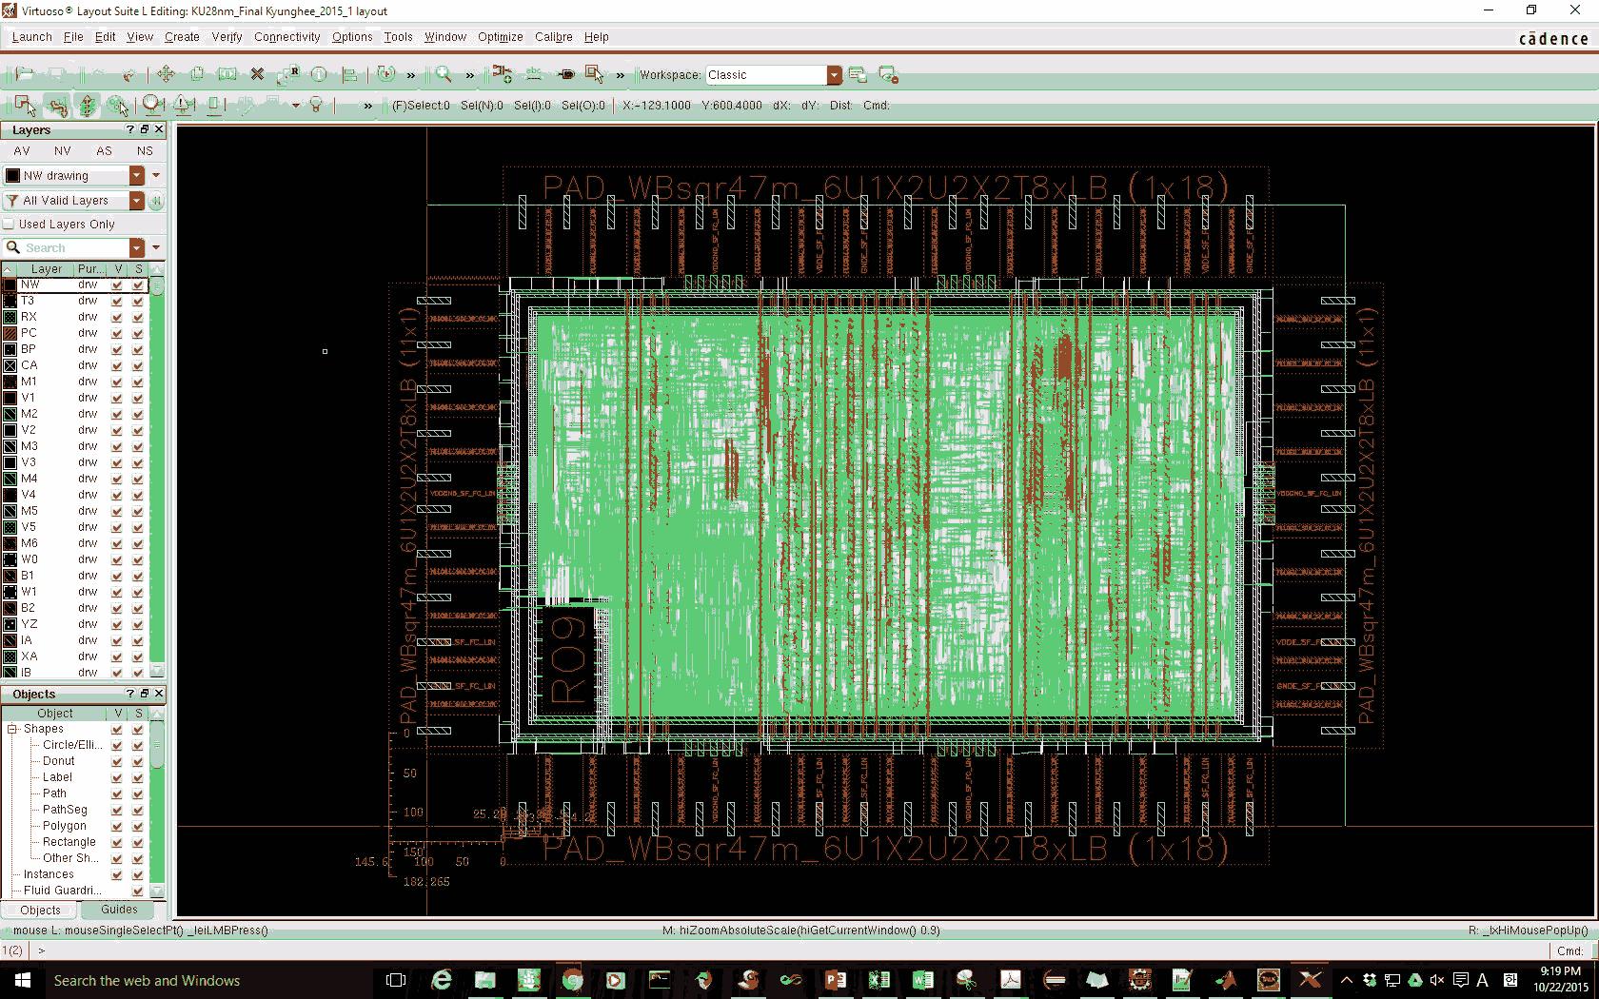Screen dimensions: 1599x999
Task: Click the Create Instance toolbar icon
Action: [503, 74]
